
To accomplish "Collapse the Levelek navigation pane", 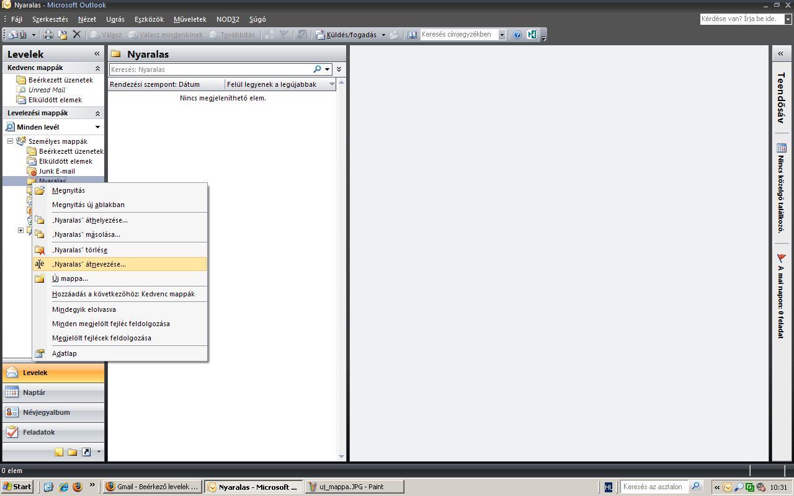I will click(97, 54).
